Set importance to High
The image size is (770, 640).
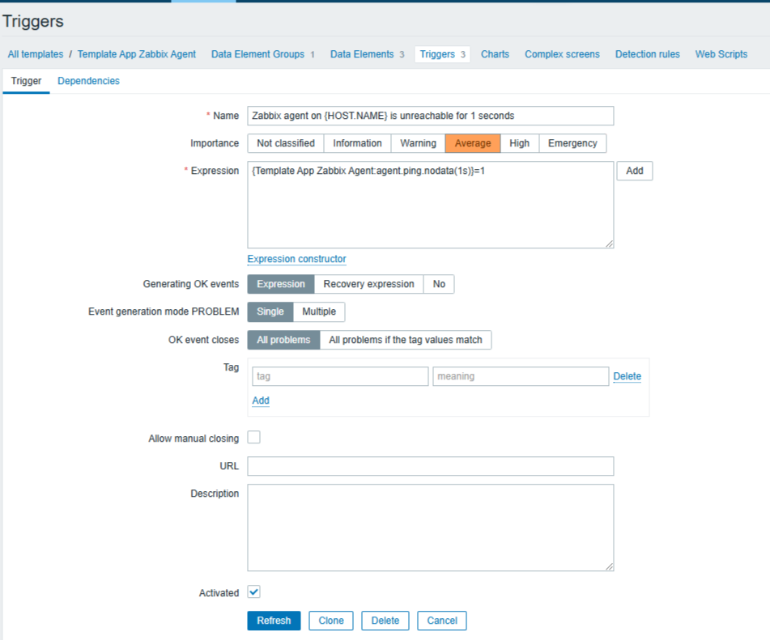(520, 143)
